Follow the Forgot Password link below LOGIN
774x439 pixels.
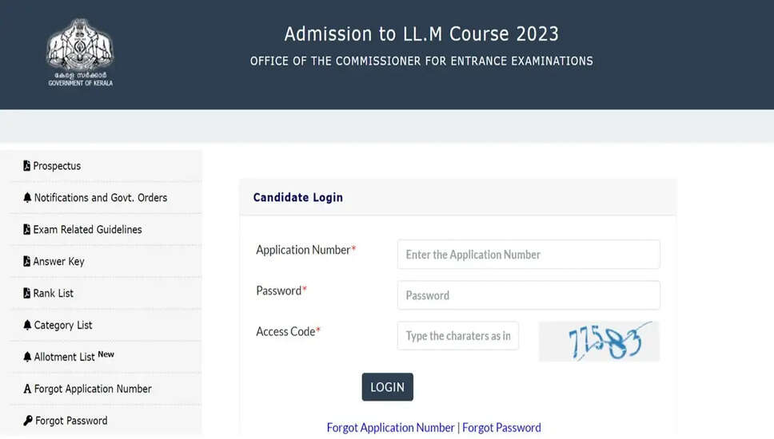click(x=501, y=428)
